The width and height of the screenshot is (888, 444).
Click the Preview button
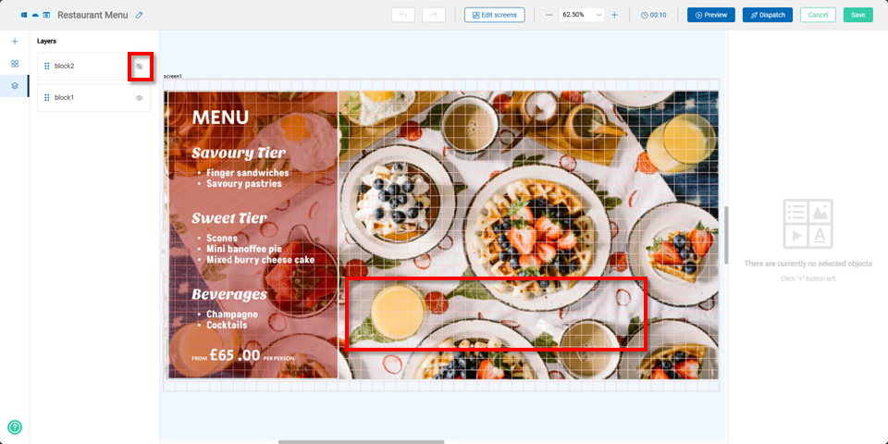click(711, 16)
